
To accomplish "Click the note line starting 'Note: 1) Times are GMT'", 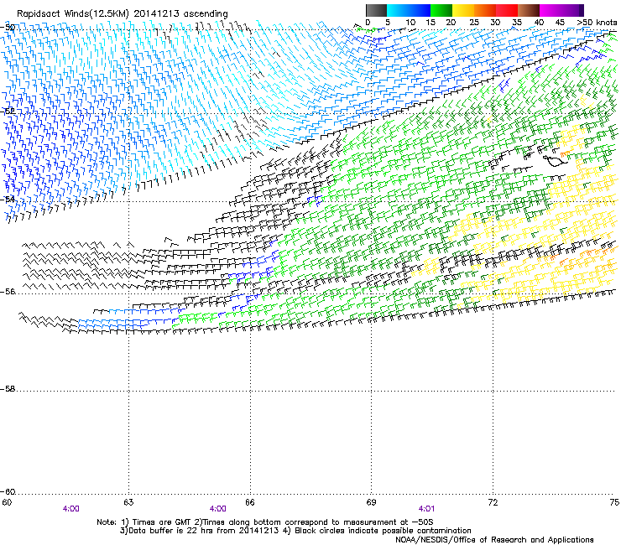I will pos(265,522).
